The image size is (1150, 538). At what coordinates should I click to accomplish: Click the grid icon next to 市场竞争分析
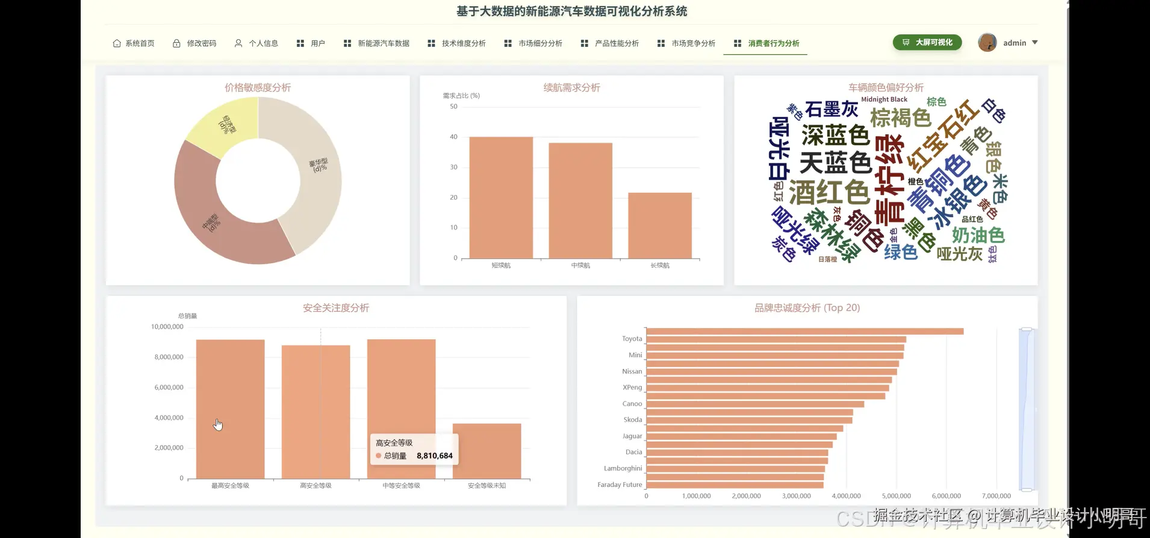661,43
